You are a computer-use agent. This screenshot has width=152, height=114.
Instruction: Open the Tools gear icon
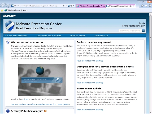[x=150, y=6]
